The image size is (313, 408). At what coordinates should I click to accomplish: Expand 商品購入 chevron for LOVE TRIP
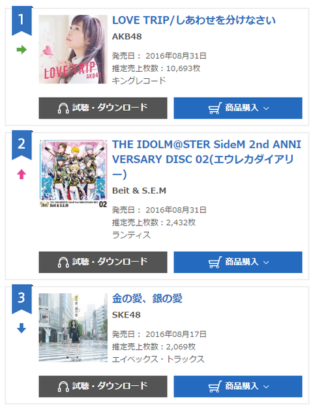point(266,108)
